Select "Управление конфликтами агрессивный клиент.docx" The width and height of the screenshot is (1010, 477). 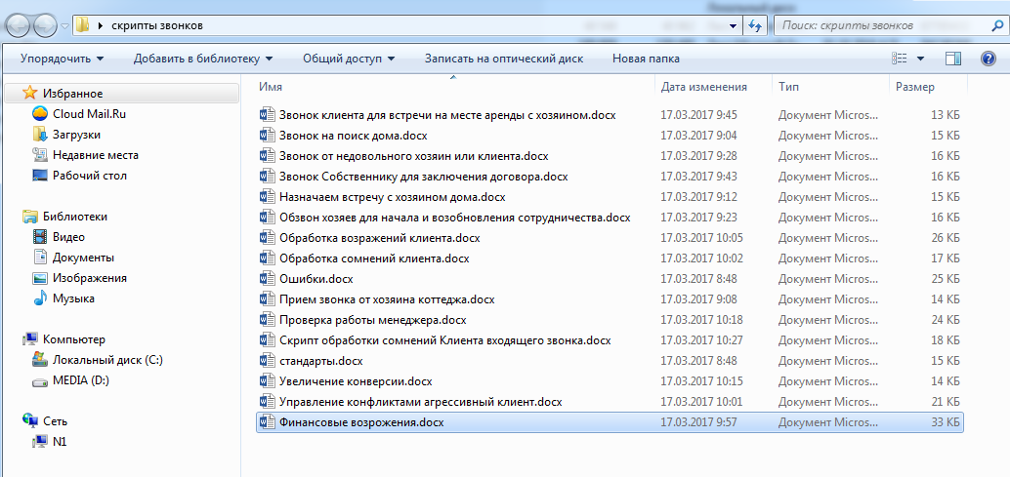point(421,402)
